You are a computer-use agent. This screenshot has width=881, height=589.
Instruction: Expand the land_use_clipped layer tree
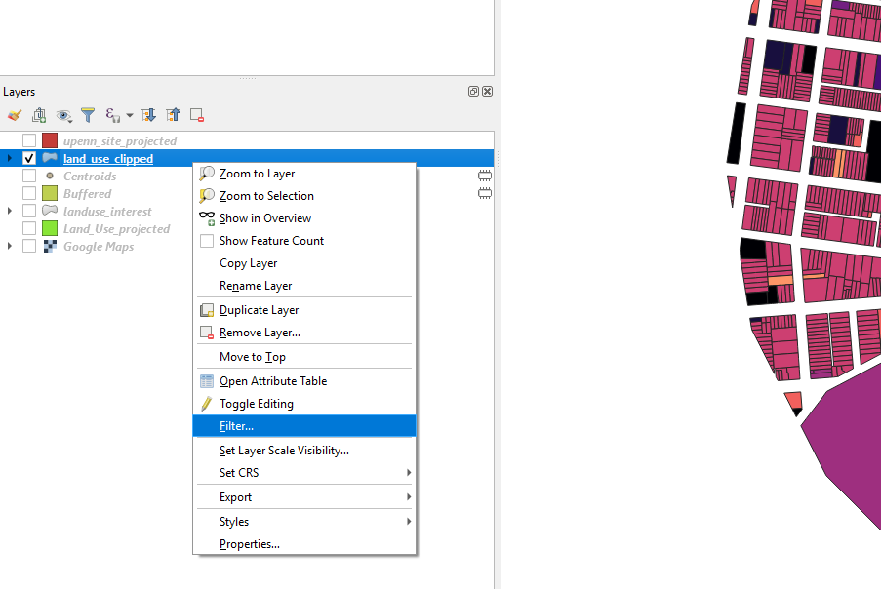pos(10,159)
